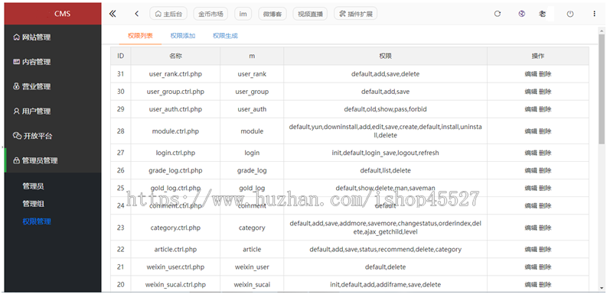Open the 管理员 submenu item

pos(33,186)
